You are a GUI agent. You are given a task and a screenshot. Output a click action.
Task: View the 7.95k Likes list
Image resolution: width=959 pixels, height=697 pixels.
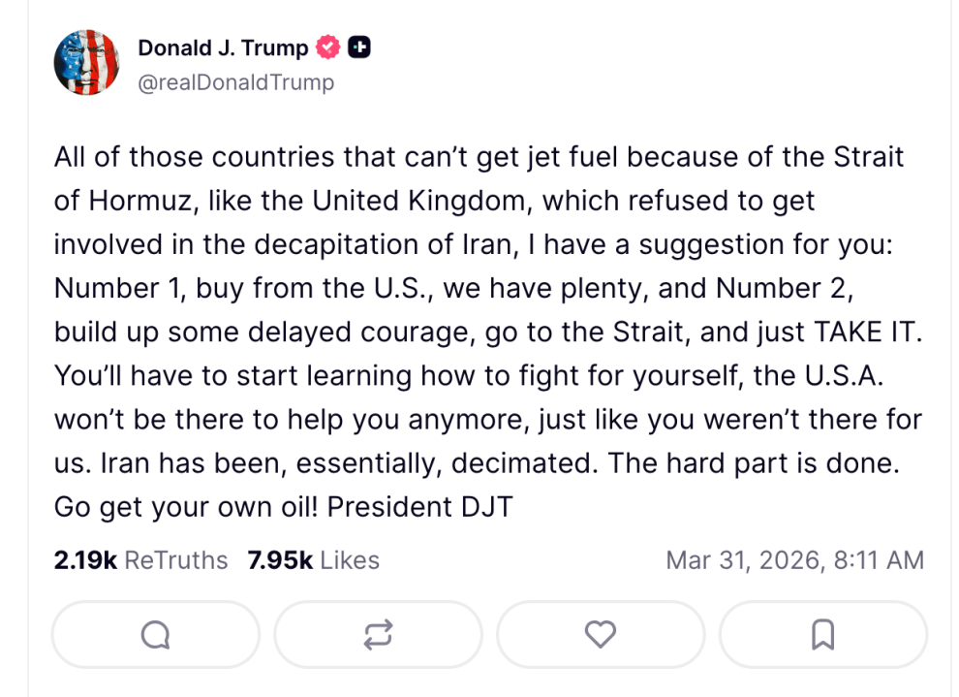[x=314, y=560]
